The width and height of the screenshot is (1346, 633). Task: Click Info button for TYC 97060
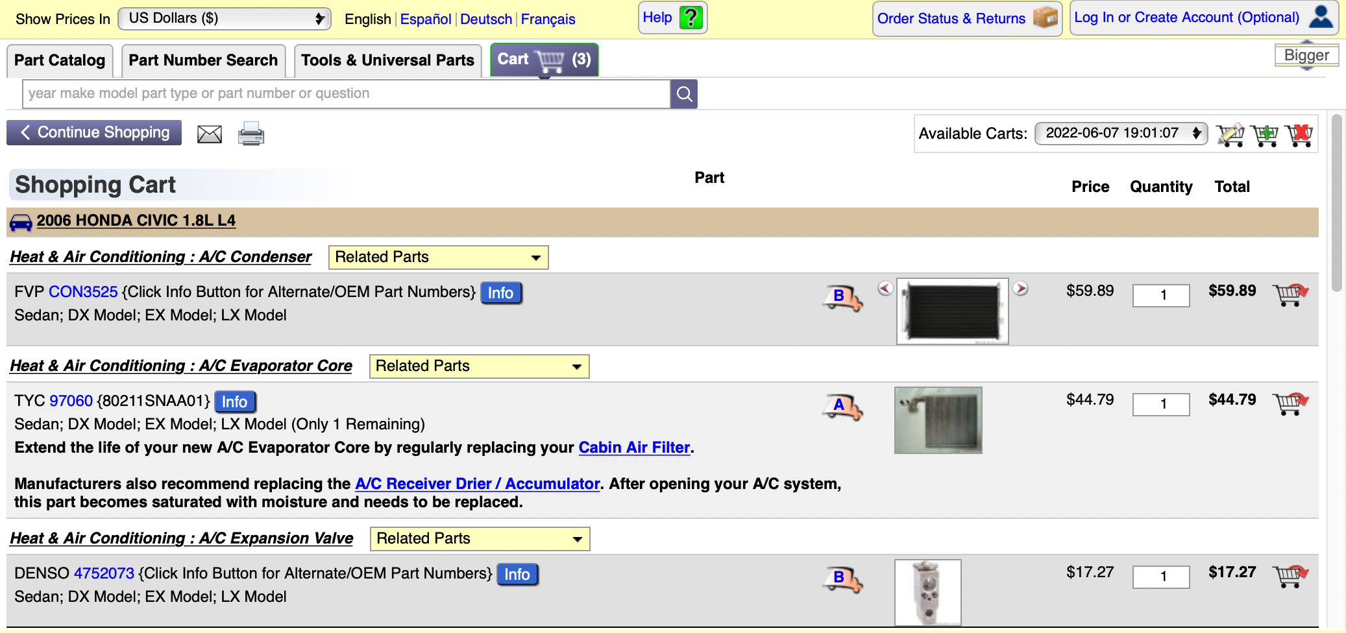click(x=234, y=402)
